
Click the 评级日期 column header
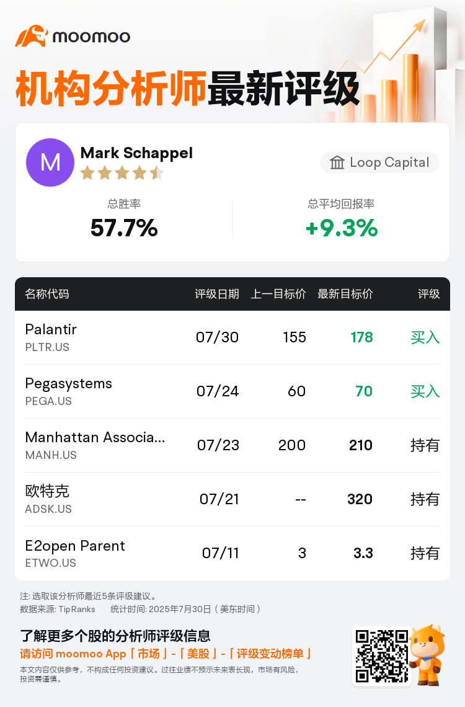coord(217,294)
